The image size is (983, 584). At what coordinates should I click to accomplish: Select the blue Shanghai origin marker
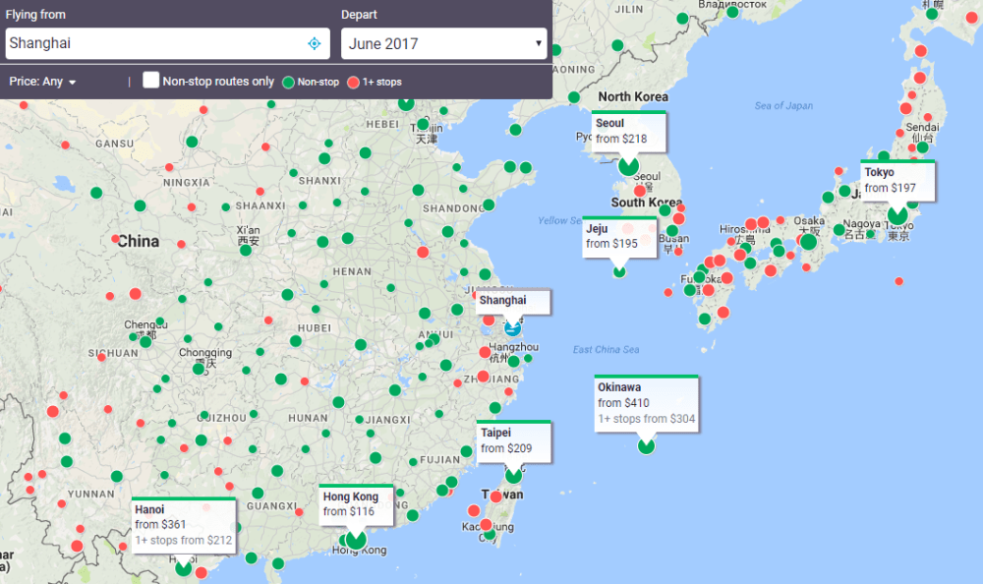(x=512, y=327)
